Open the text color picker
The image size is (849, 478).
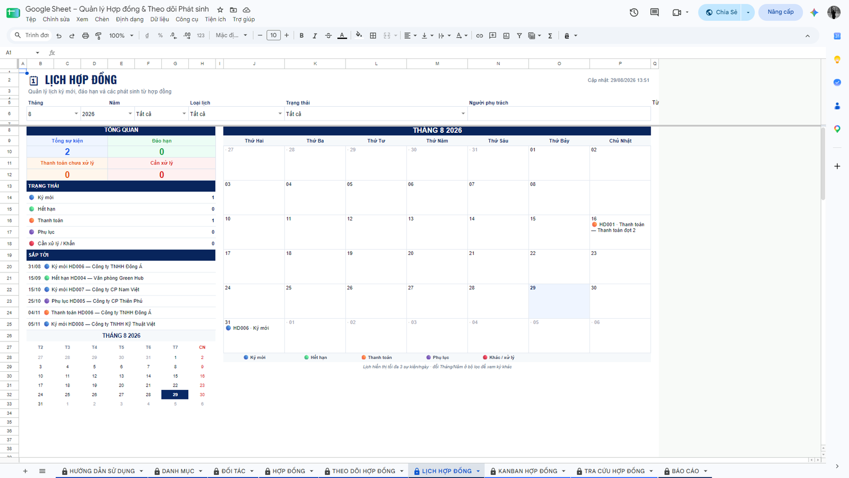tap(342, 36)
